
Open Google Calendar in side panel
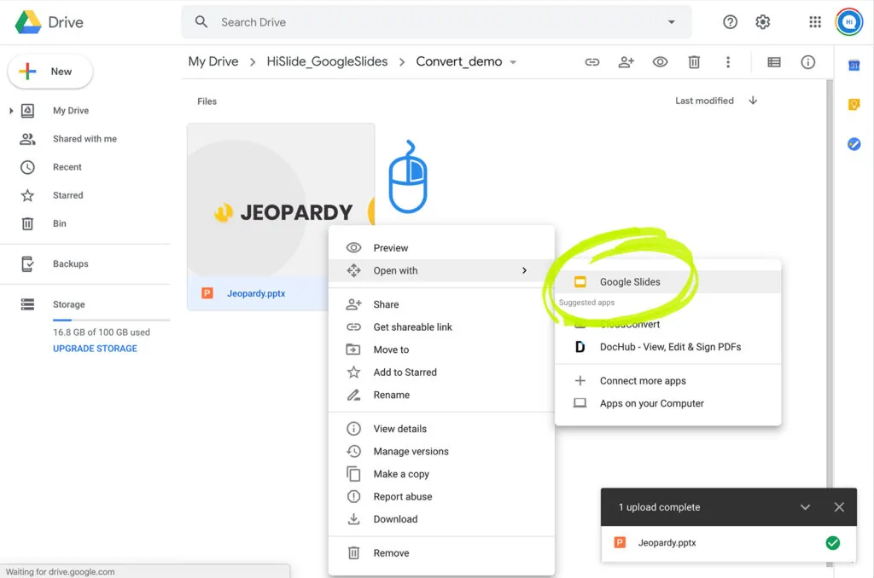coord(854,65)
